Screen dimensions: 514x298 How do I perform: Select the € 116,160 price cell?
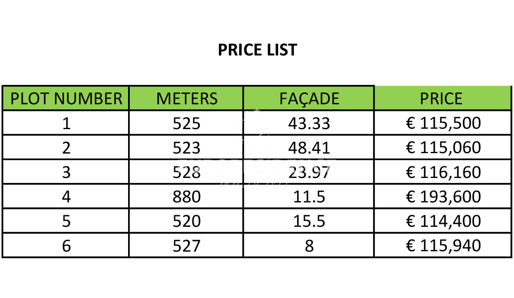[x=443, y=172]
